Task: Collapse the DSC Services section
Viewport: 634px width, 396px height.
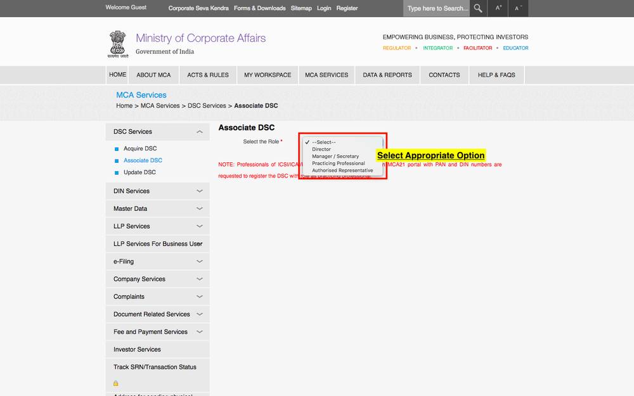Action: [158, 132]
